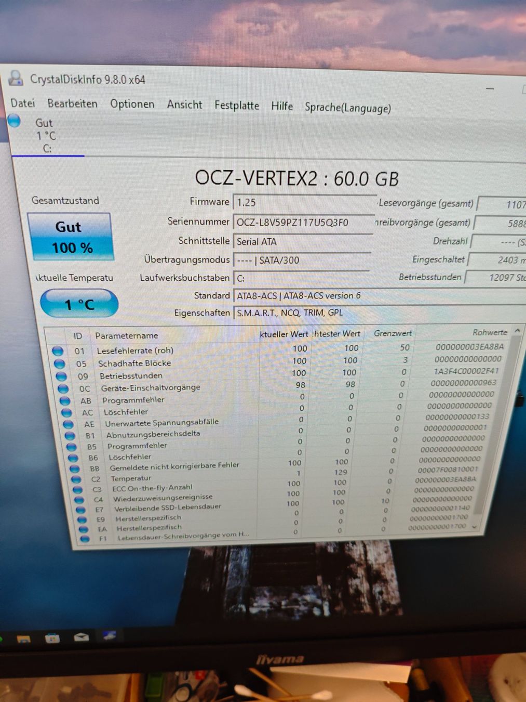Click status circle for Unerwartete Spannungsabfälle

[x=69, y=424]
